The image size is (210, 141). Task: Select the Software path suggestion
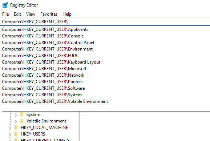click(x=105, y=88)
